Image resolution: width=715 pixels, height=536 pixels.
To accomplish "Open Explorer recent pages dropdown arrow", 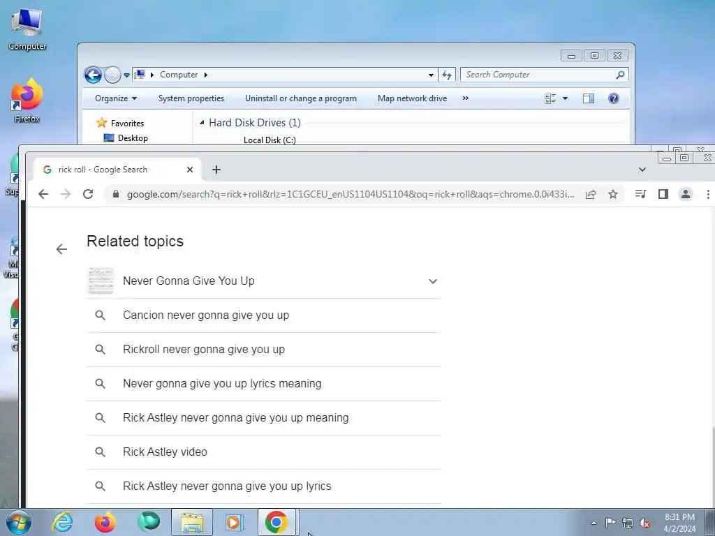I will coord(126,75).
